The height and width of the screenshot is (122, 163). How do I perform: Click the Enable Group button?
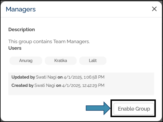coord(134,109)
